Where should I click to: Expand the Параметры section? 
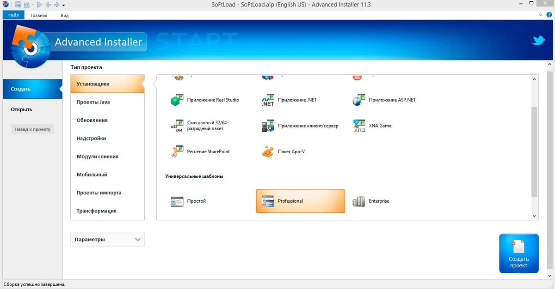tap(107, 240)
